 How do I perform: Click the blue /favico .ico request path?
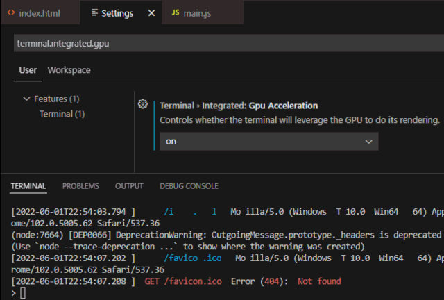tap(193, 258)
